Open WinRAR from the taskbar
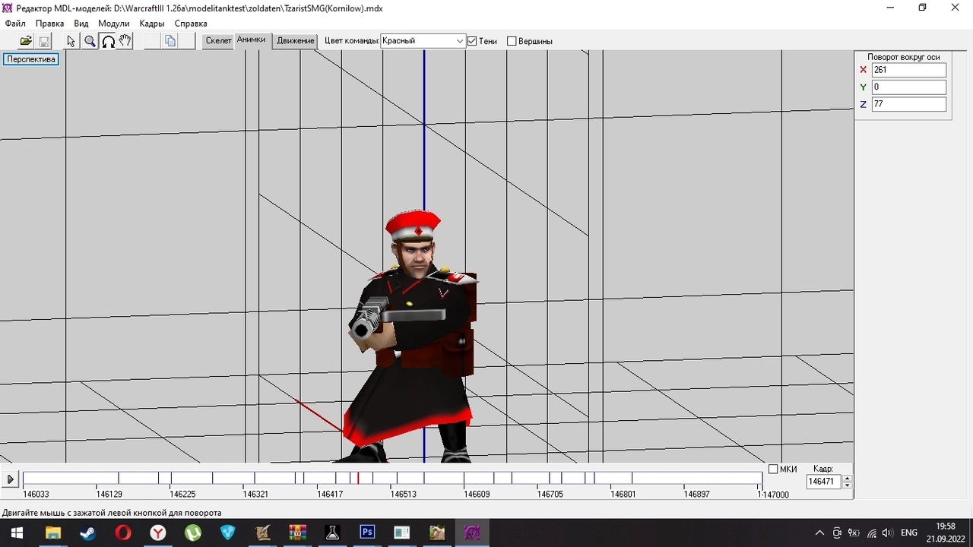The width and height of the screenshot is (973, 547). (x=297, y=533)
